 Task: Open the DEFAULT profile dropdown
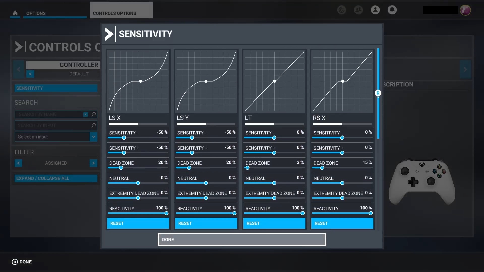point(78,74)
